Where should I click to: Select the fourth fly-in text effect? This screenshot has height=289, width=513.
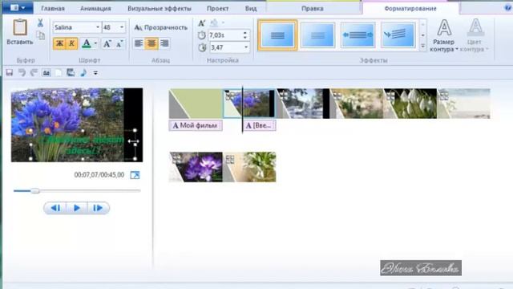coord(398,35)
